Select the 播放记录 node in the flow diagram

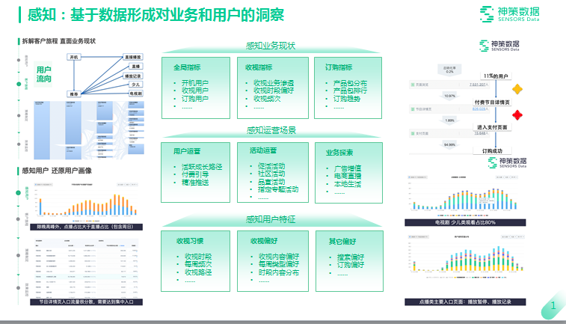[x=133, y=76]
